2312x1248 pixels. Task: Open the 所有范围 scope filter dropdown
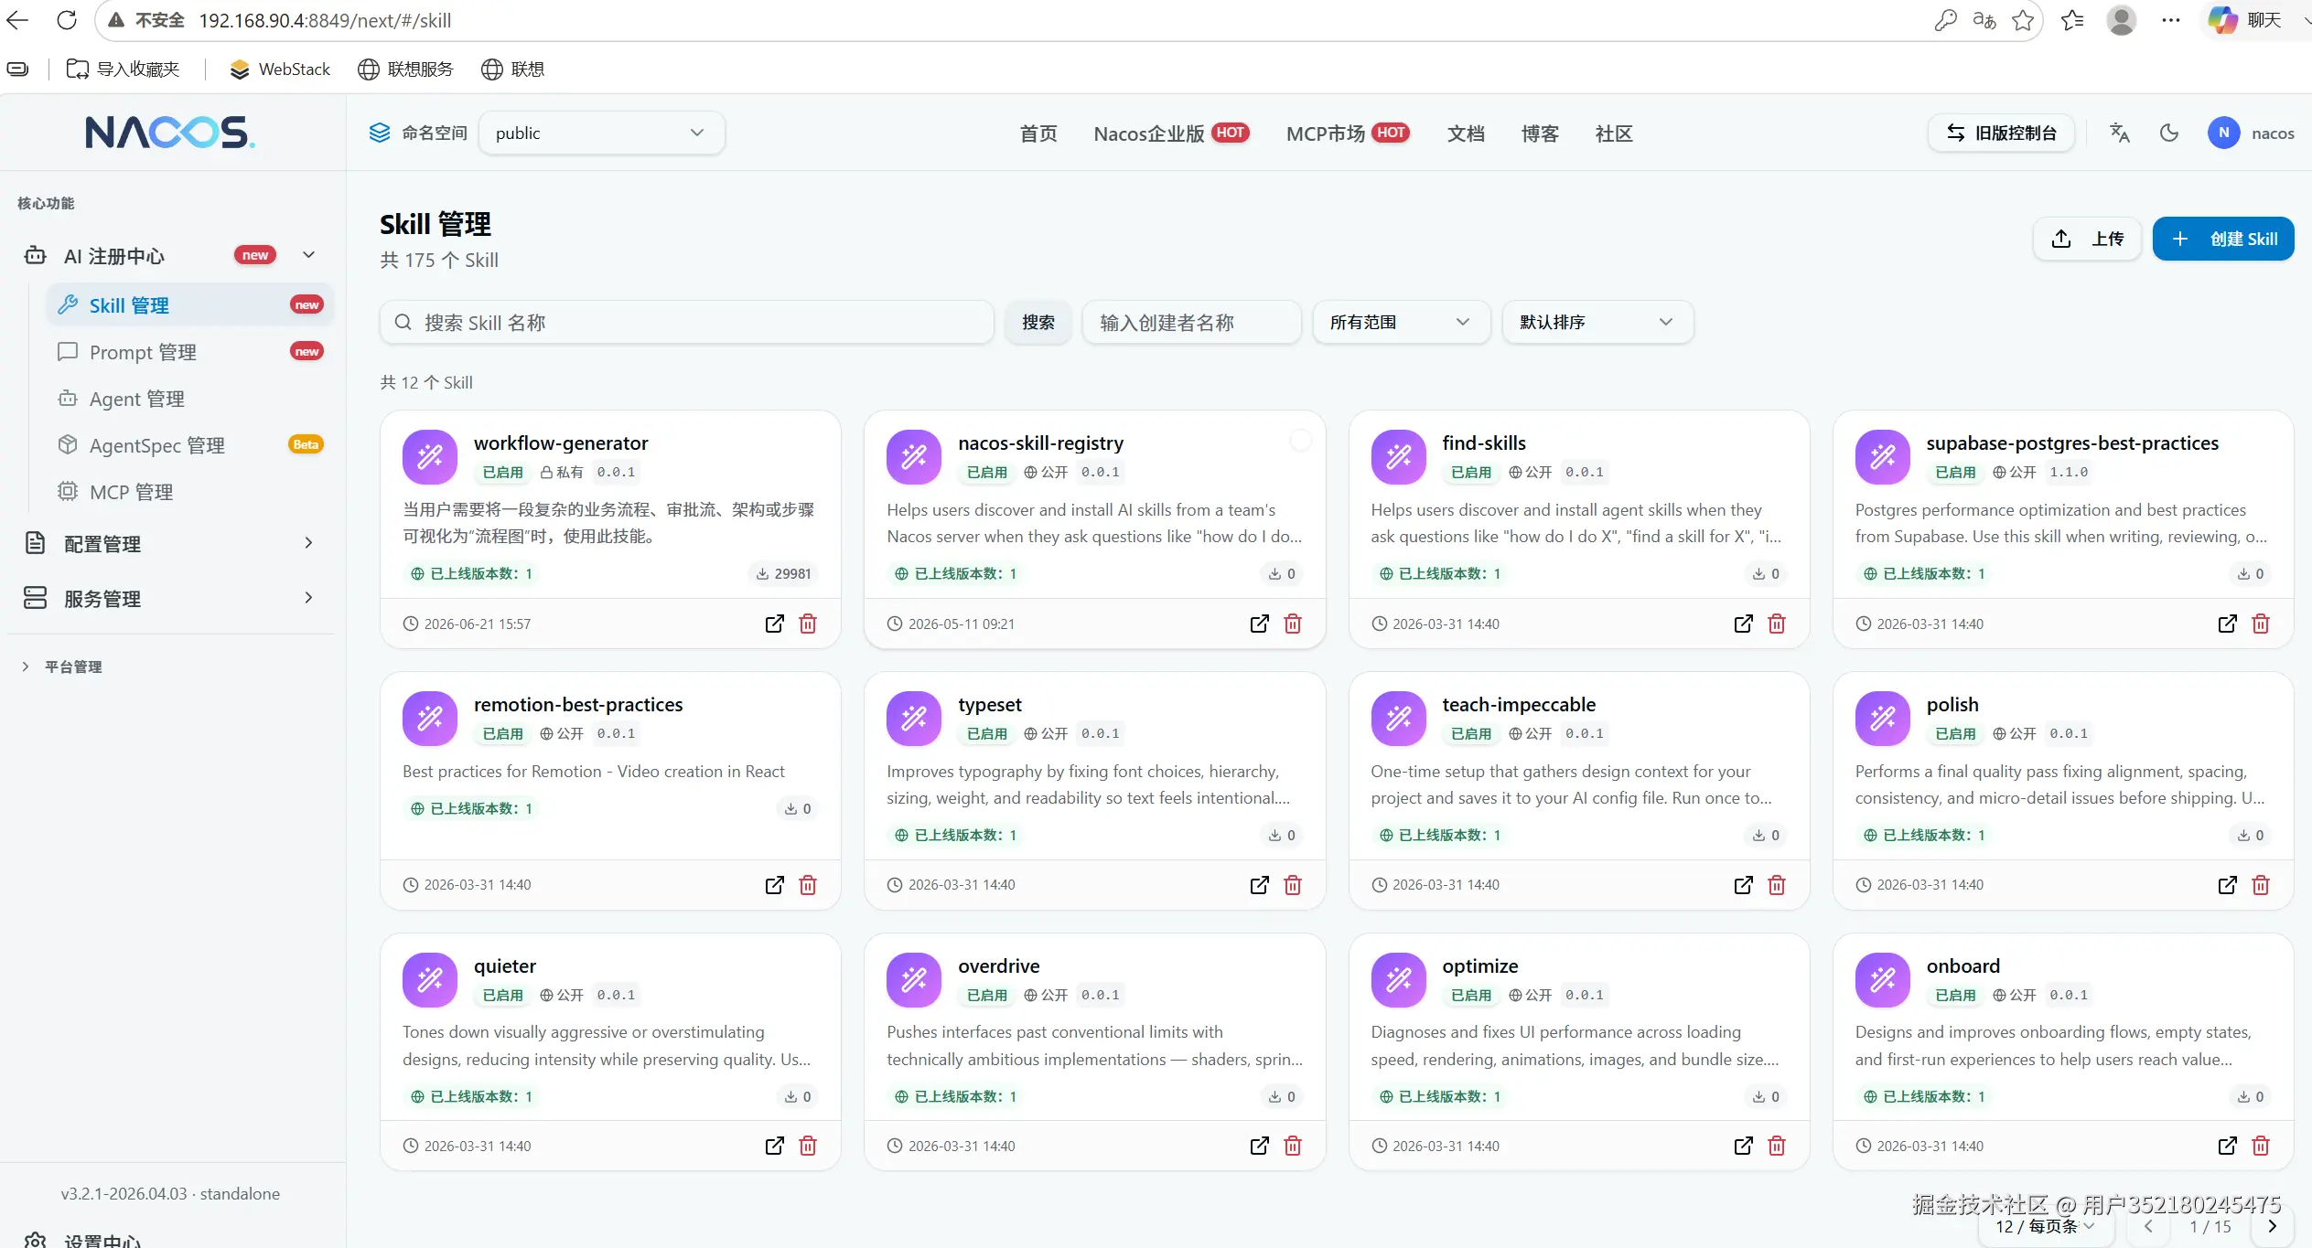pyautogui.click(x=1400, y=323)
